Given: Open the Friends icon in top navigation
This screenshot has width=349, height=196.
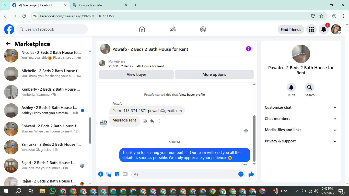Looking at the screenshot, I should 173,29.
